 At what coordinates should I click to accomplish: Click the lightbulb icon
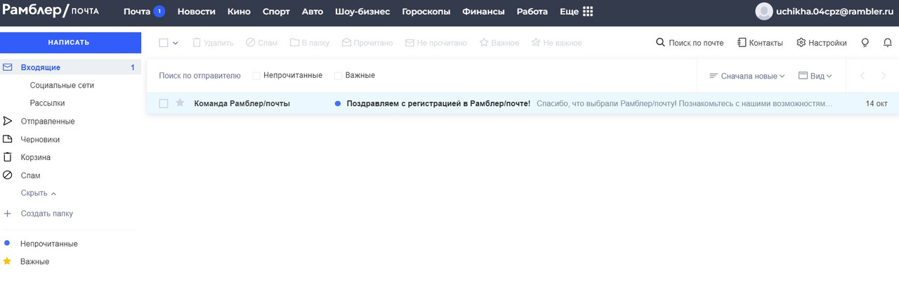pos(865,43)
